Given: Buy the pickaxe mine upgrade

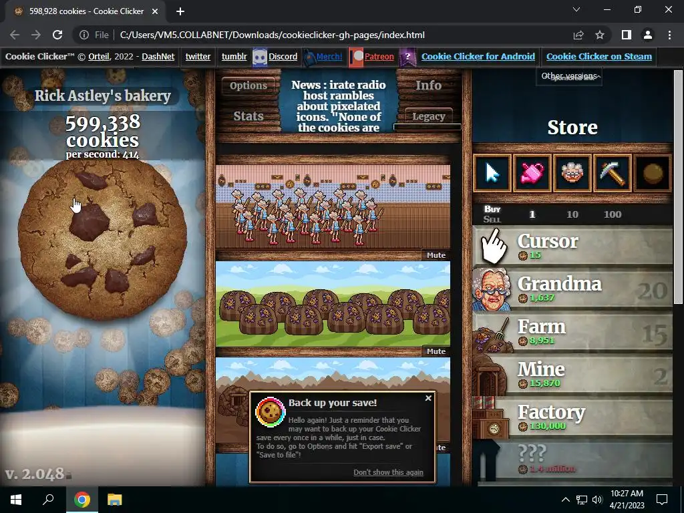Looking at the screenshot, I should [x=613, y=173].
